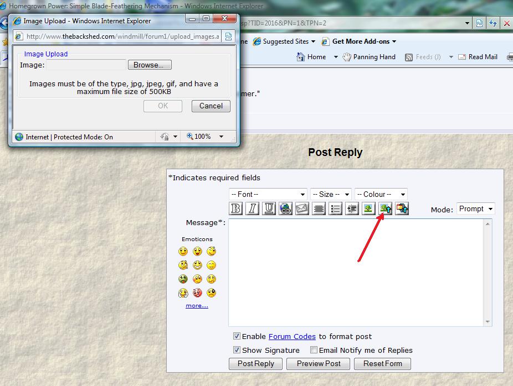Toggle the Enable Forum Codes checkbox
The height and width of the screenshot is (386, 513).
pyautogui.click(x=237, y=336)
